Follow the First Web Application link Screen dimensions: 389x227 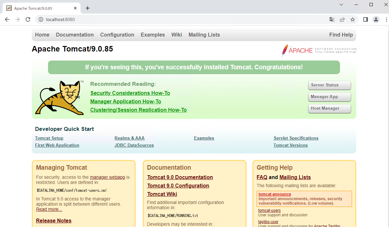pos(57,145)
